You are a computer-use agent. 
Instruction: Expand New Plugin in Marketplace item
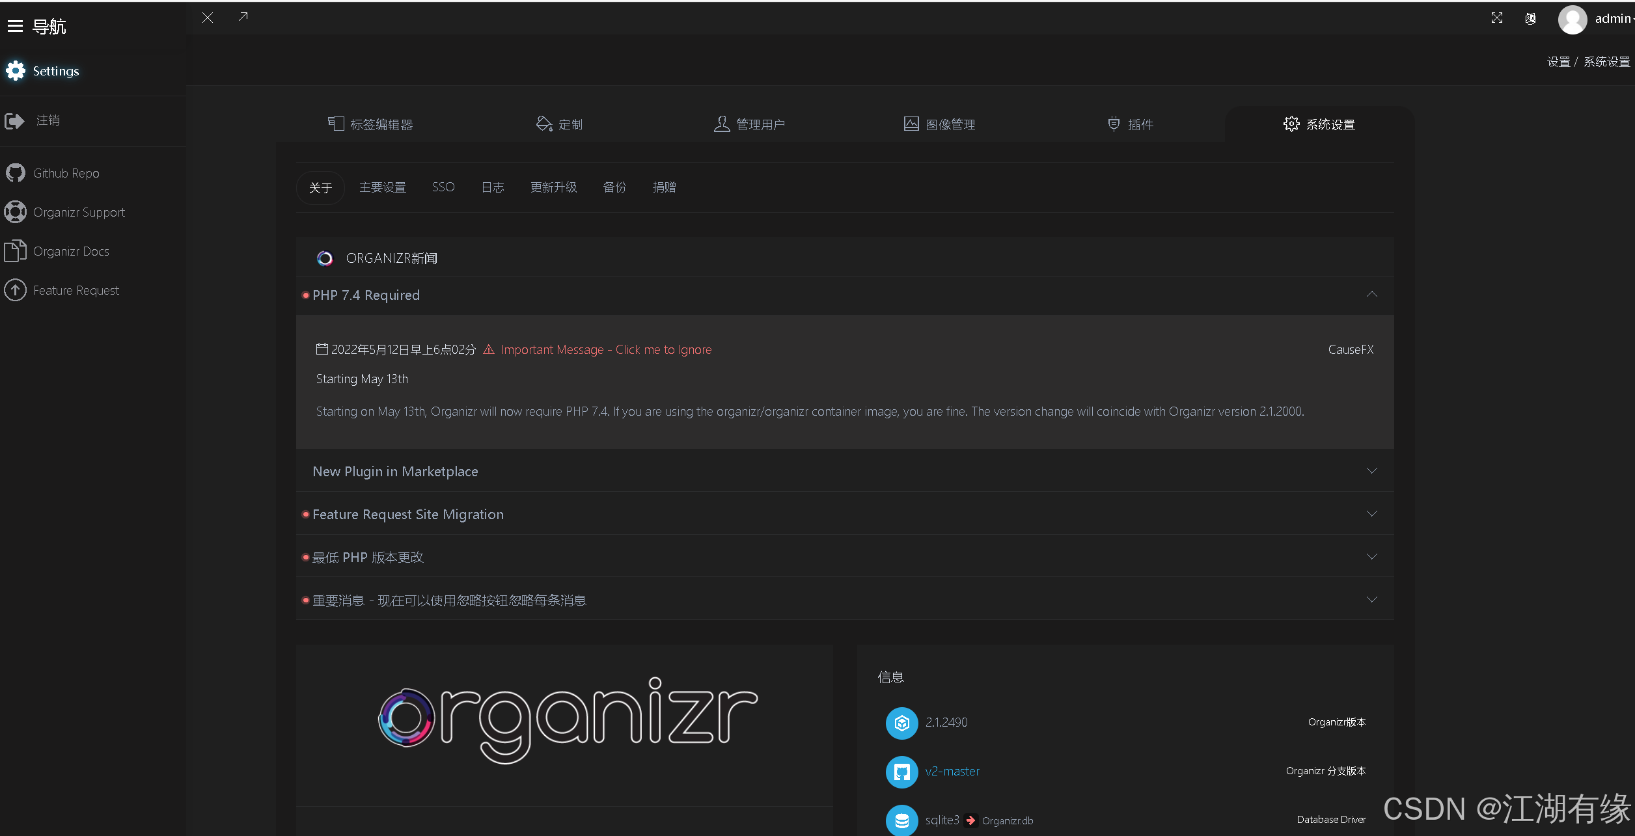pos(1371,471)
